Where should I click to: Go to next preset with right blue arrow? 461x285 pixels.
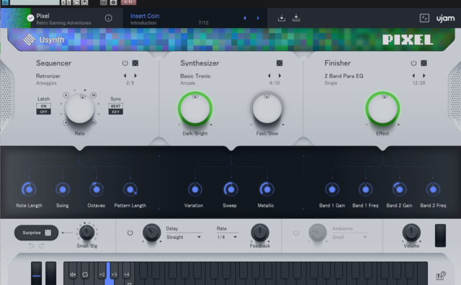258,18
